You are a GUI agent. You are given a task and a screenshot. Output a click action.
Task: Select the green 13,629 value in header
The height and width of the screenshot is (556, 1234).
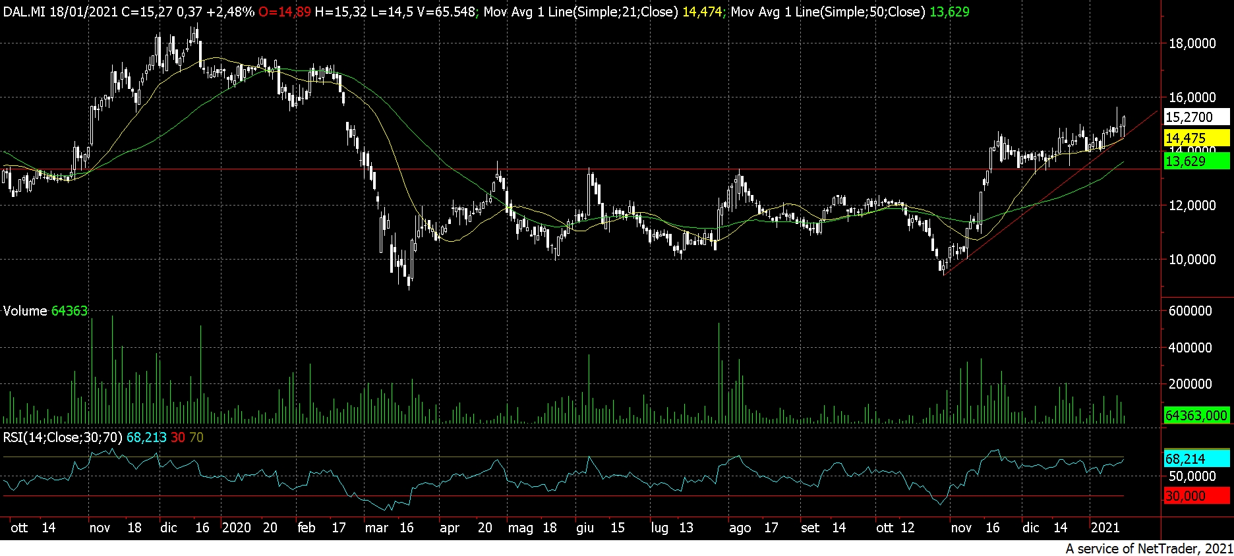950,11
